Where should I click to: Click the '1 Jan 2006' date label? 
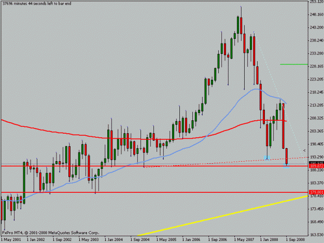(191, 240)
